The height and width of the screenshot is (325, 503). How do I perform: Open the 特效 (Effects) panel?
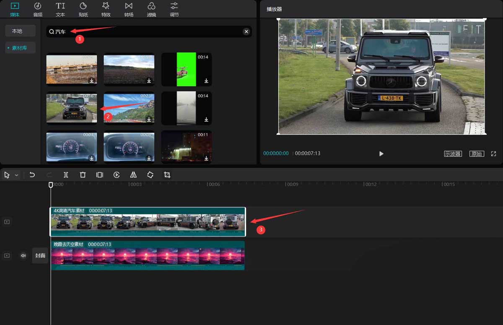coord(106,9)
